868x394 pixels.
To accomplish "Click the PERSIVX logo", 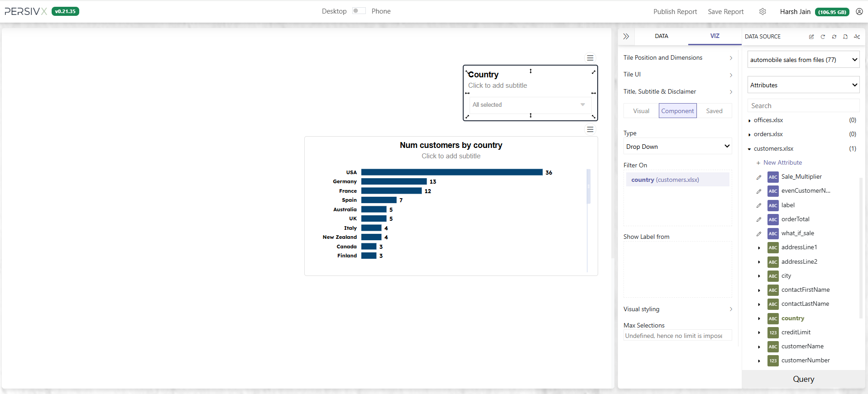I will [x=26, y=12].
